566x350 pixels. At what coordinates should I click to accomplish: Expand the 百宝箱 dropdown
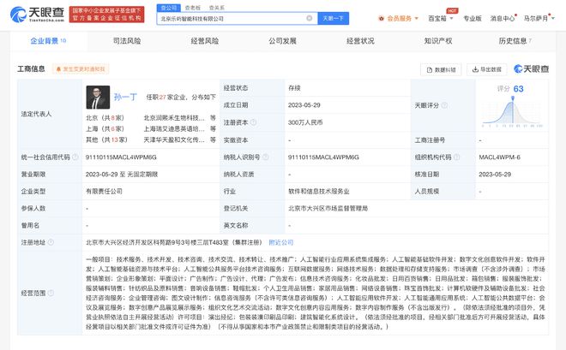click(441, 18)
